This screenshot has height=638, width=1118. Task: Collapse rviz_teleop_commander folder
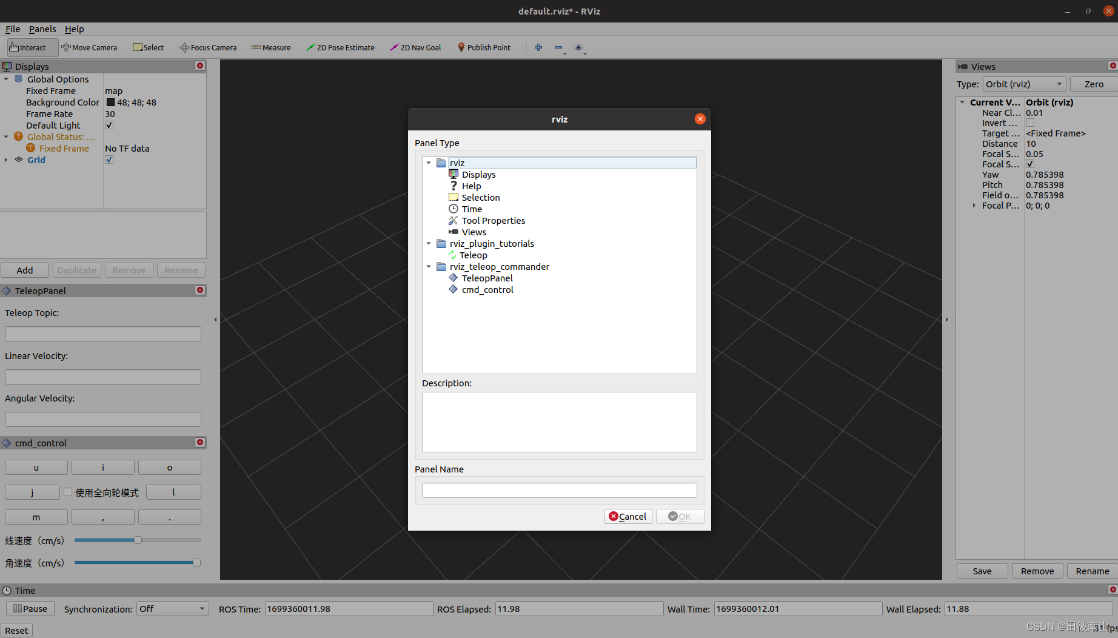tap(429, 266)
